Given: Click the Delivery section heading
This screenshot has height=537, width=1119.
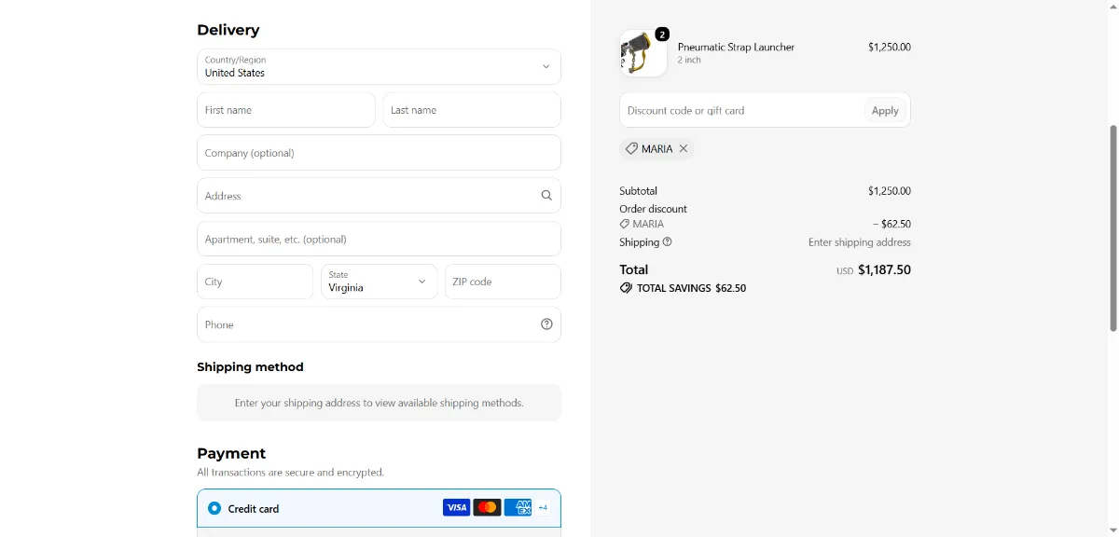Looking at the screenshot, I should [x=228, y=30].
